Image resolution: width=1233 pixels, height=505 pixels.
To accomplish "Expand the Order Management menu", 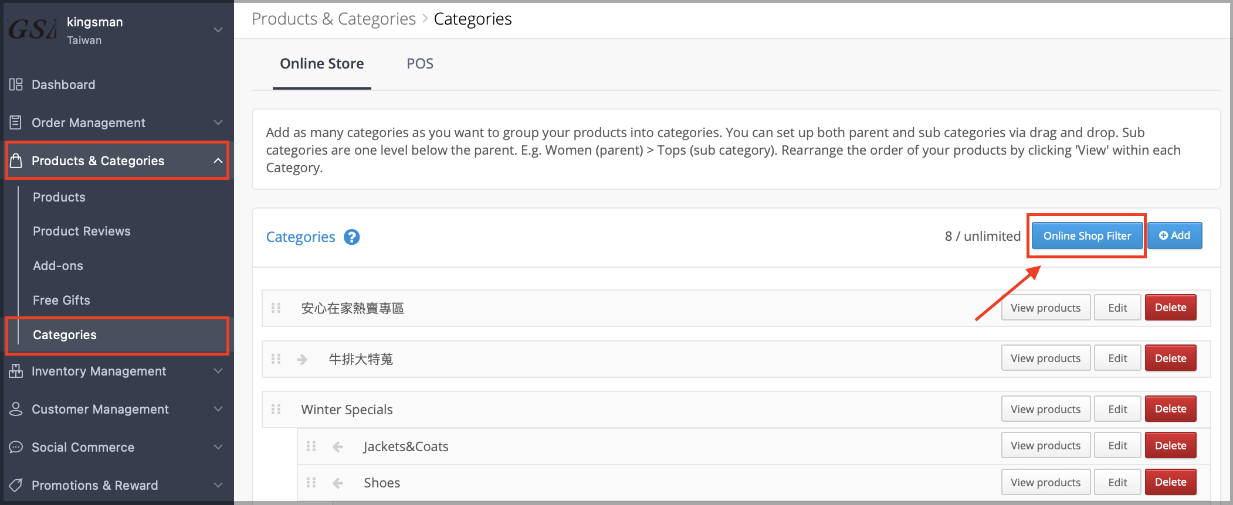I will 117,122.
